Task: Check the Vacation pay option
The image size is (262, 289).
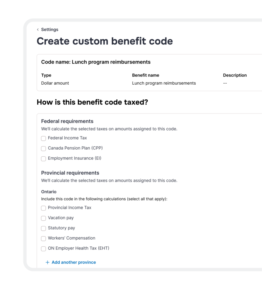Action: pyautogui.click(x=43, y=218)
